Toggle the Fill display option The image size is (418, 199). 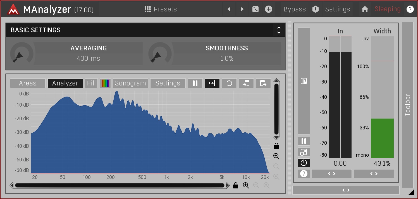coord(91,83)
